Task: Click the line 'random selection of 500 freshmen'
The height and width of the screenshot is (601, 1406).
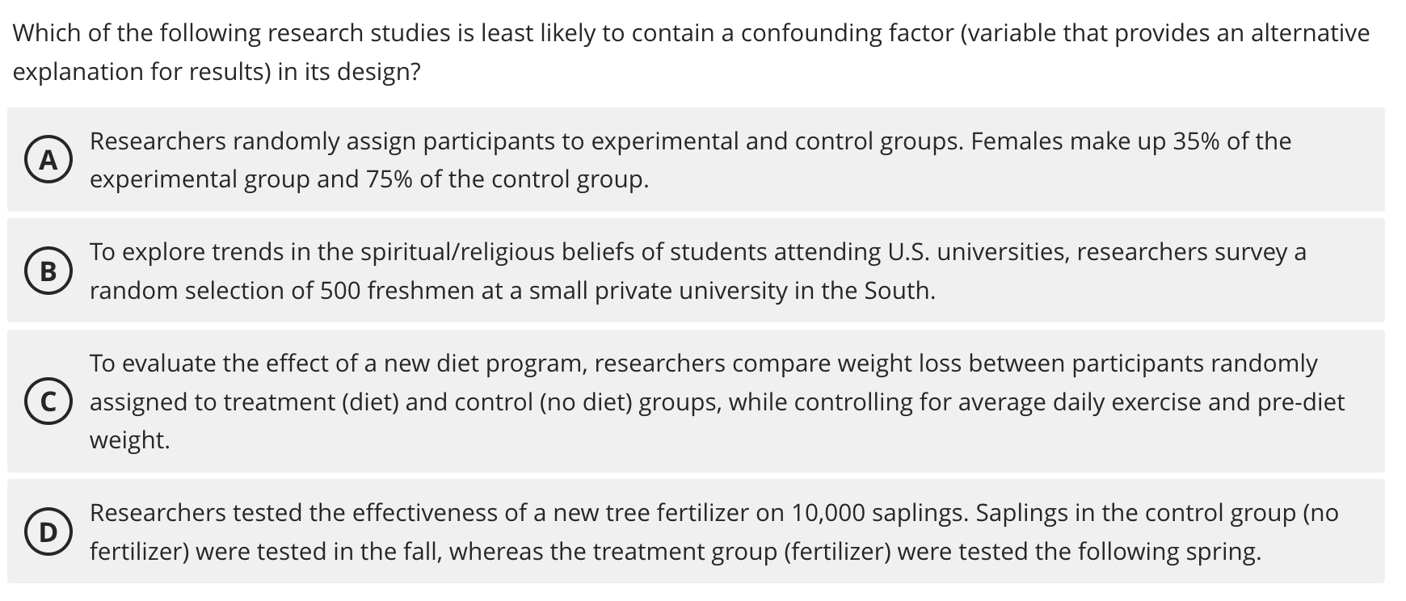Action: [512, 291]
